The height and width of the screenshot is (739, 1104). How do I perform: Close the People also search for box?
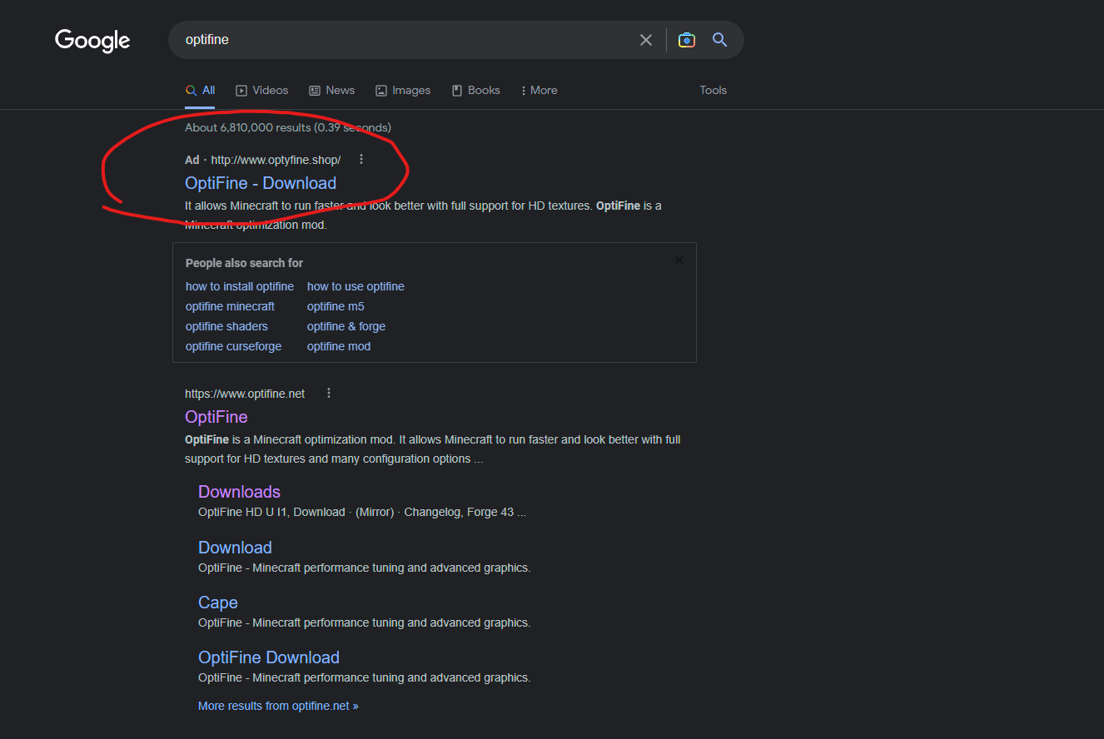click(x=679, y=260)
